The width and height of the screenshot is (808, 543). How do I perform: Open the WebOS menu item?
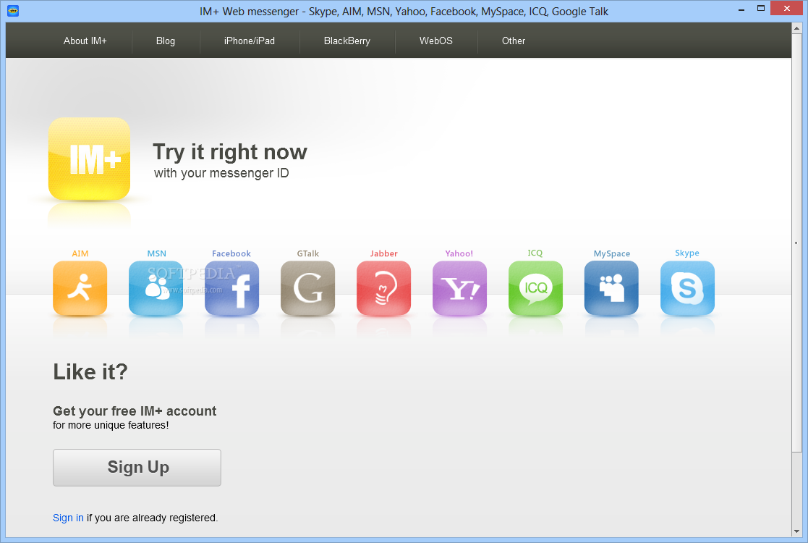coord(436,41)
